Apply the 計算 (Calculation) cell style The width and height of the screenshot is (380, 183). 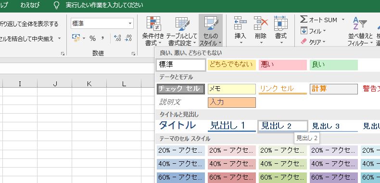tap(334, 89)
